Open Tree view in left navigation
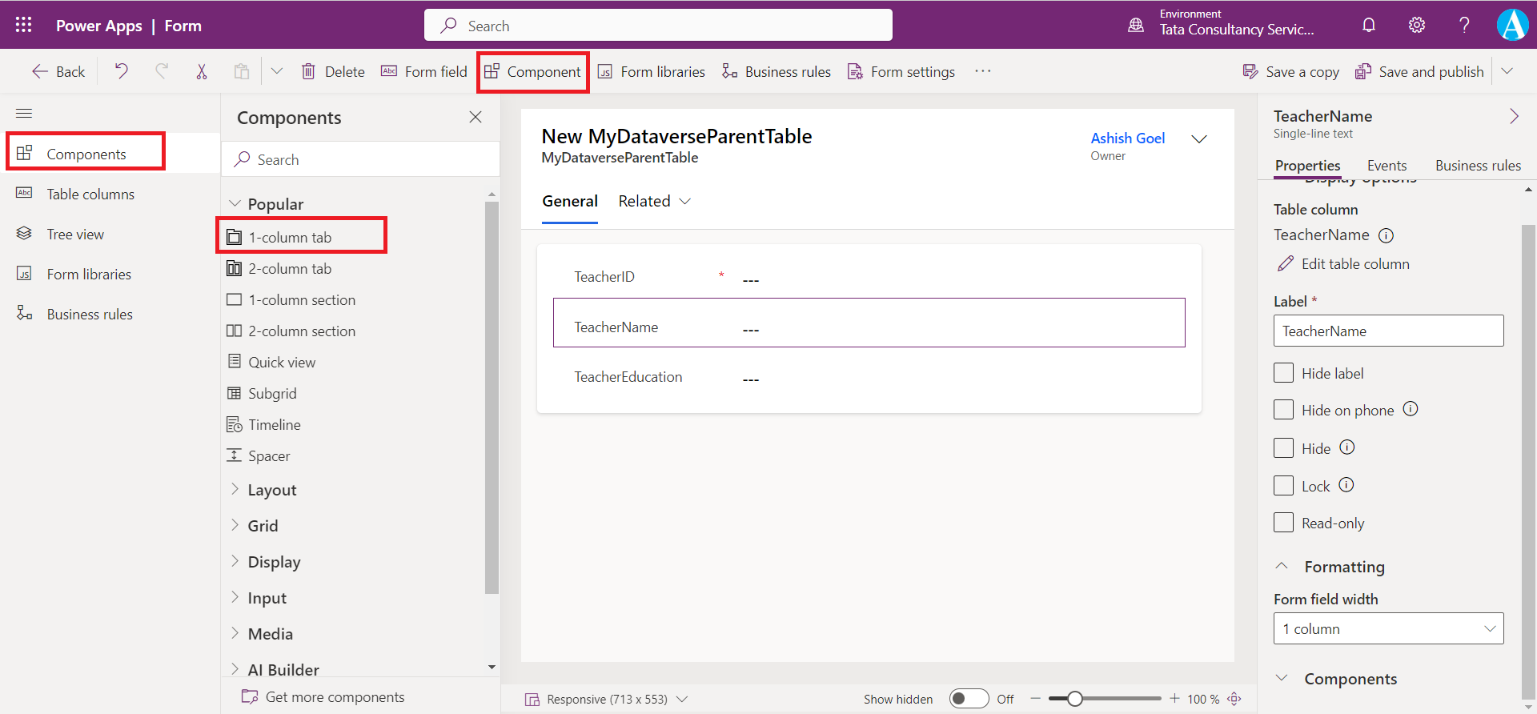 coord(75,234)
